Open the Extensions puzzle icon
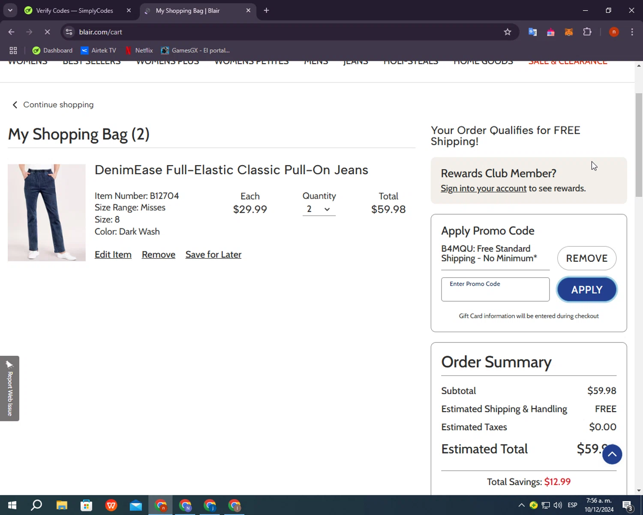The width and height of the screenshot is (643, 515). click(x=587, y=32)
